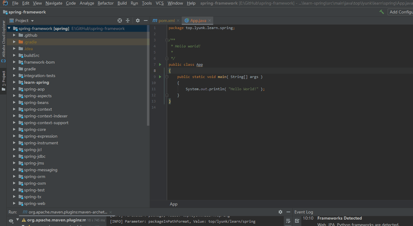Expand the learn-spring module
The image size is (413, 226).
(14, 82)
